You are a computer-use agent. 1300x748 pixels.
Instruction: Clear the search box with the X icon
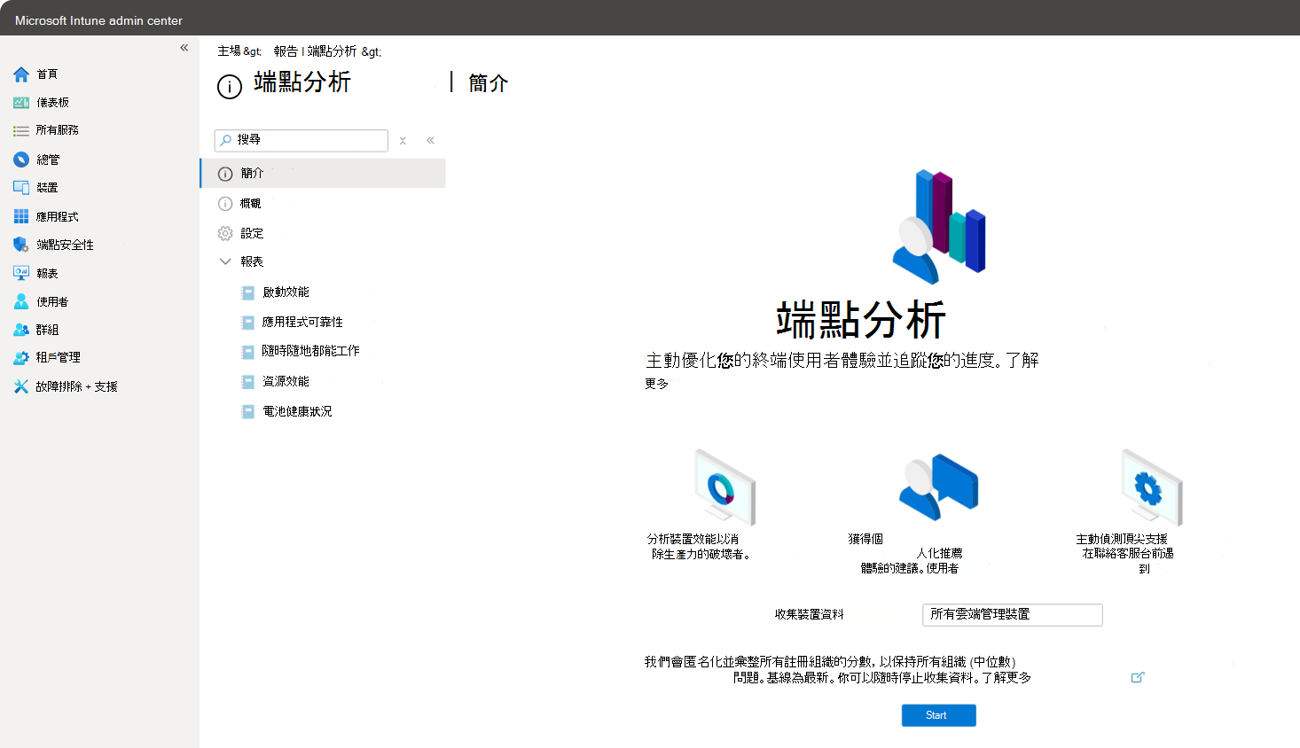click(x=403, y=140)
